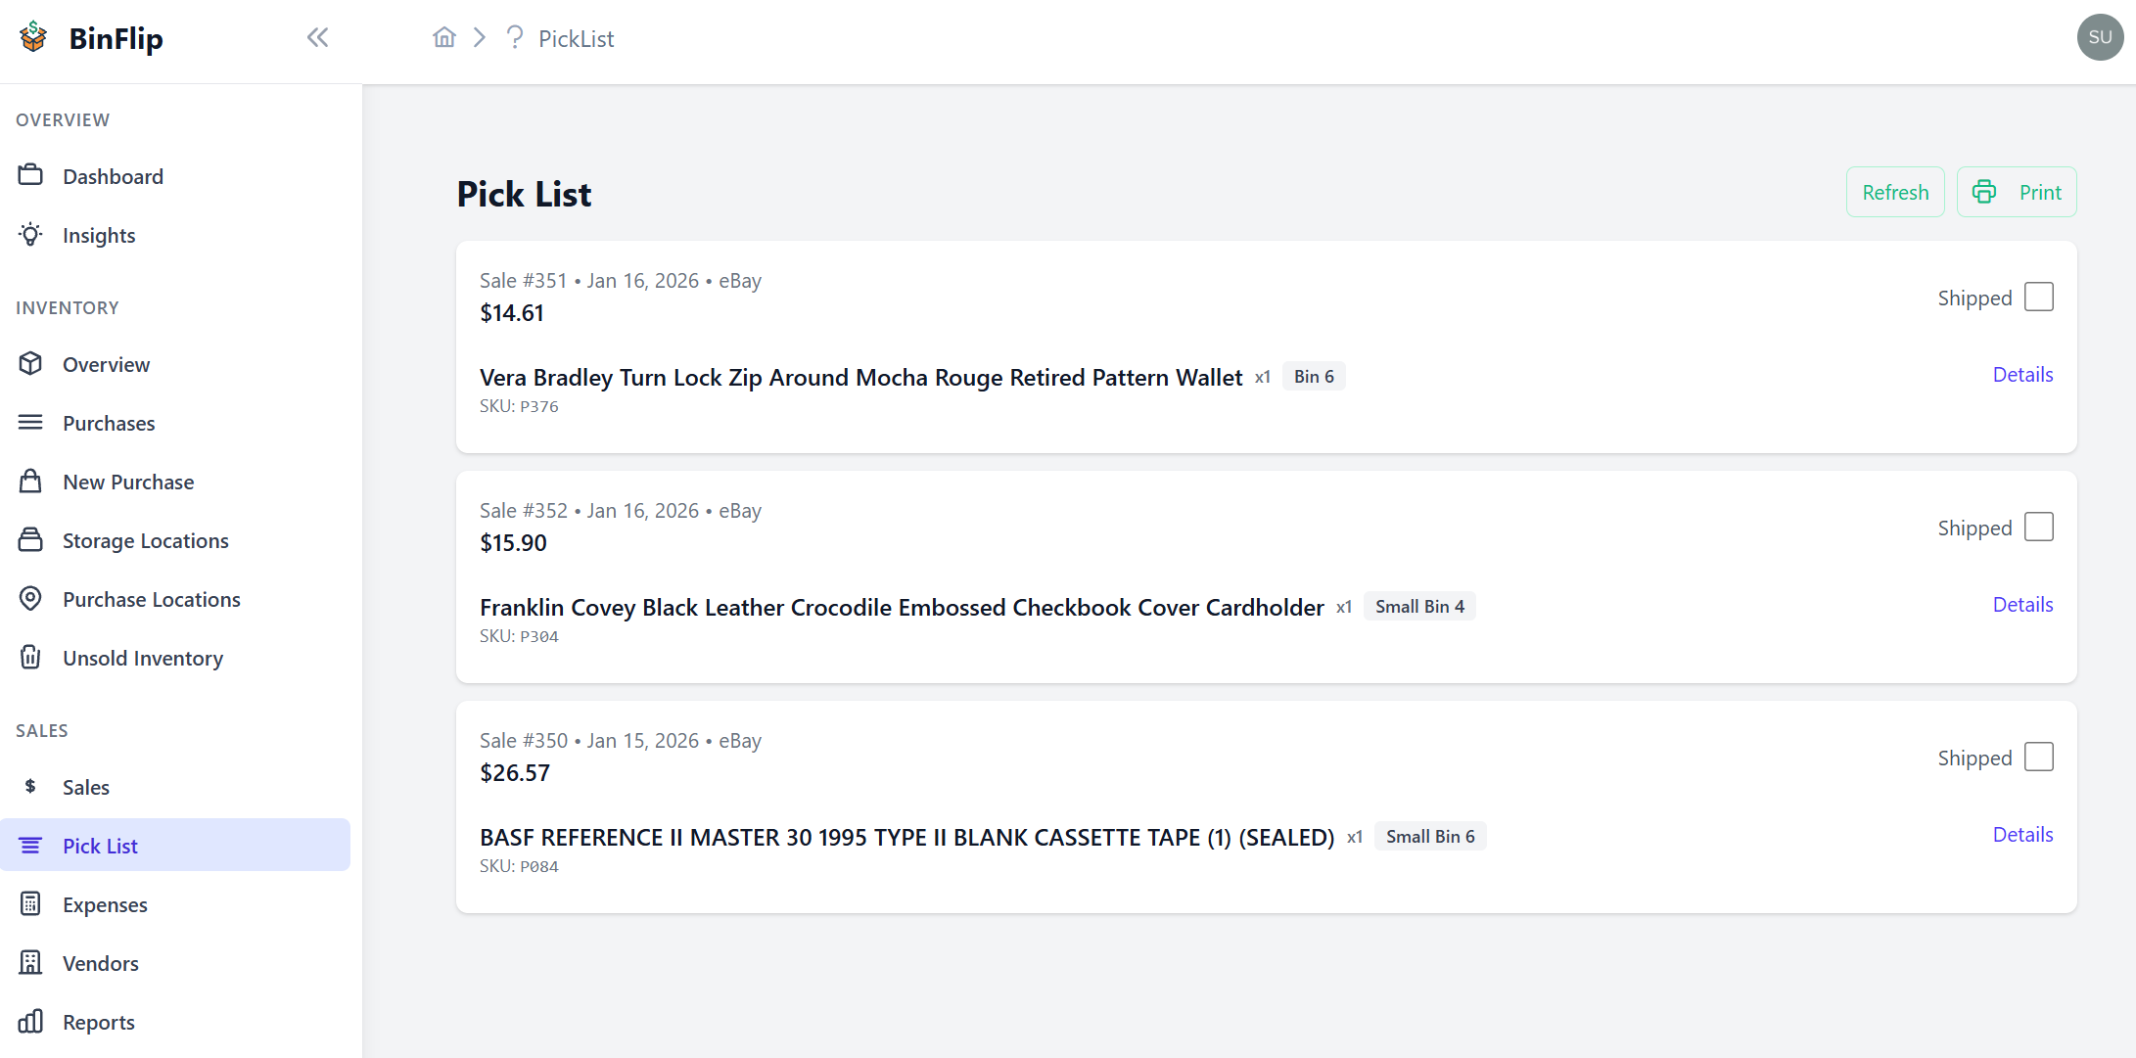
Task: Switch to the Sales section
Action: (86, 786)
